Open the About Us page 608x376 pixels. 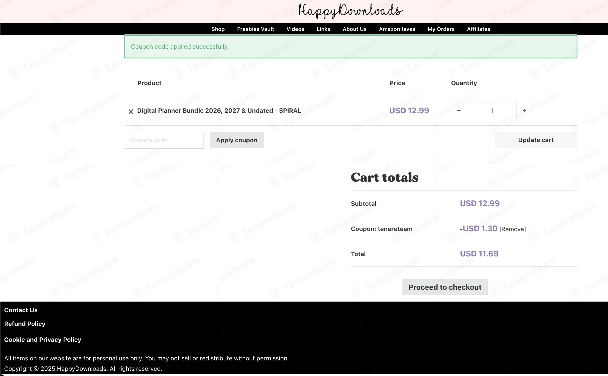pos(354,29)
